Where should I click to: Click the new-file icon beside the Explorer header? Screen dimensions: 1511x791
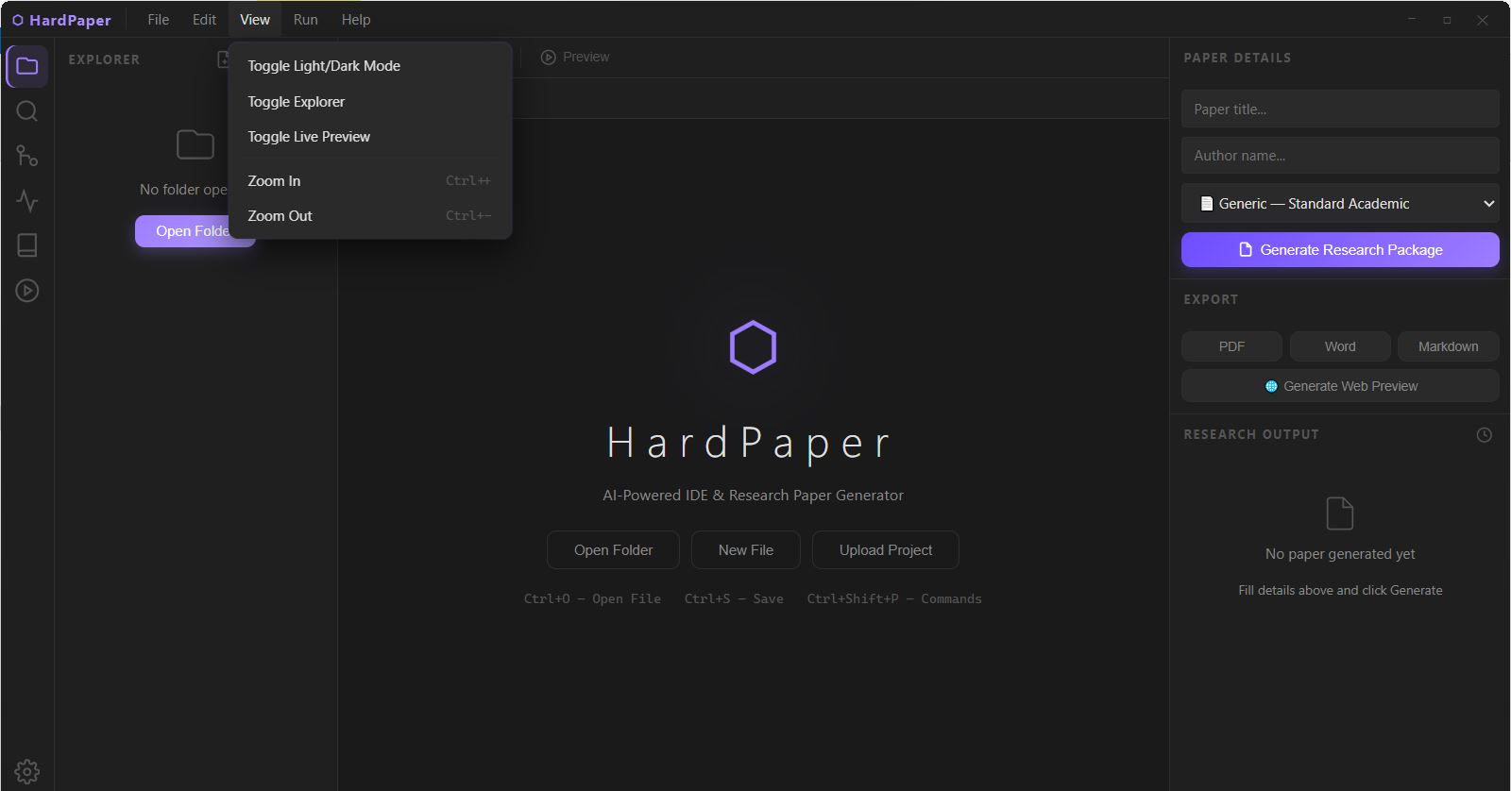(224, 59)
